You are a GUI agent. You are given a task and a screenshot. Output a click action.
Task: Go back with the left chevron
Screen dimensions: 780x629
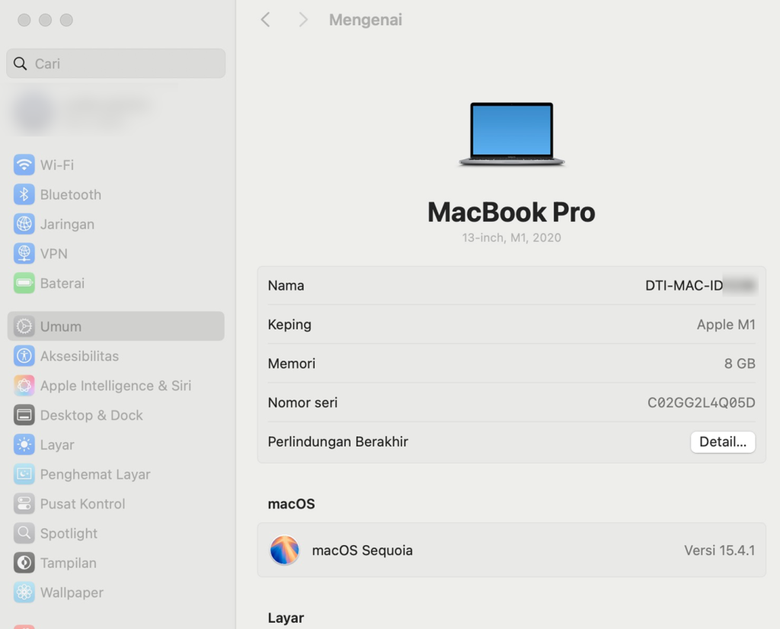266,20
